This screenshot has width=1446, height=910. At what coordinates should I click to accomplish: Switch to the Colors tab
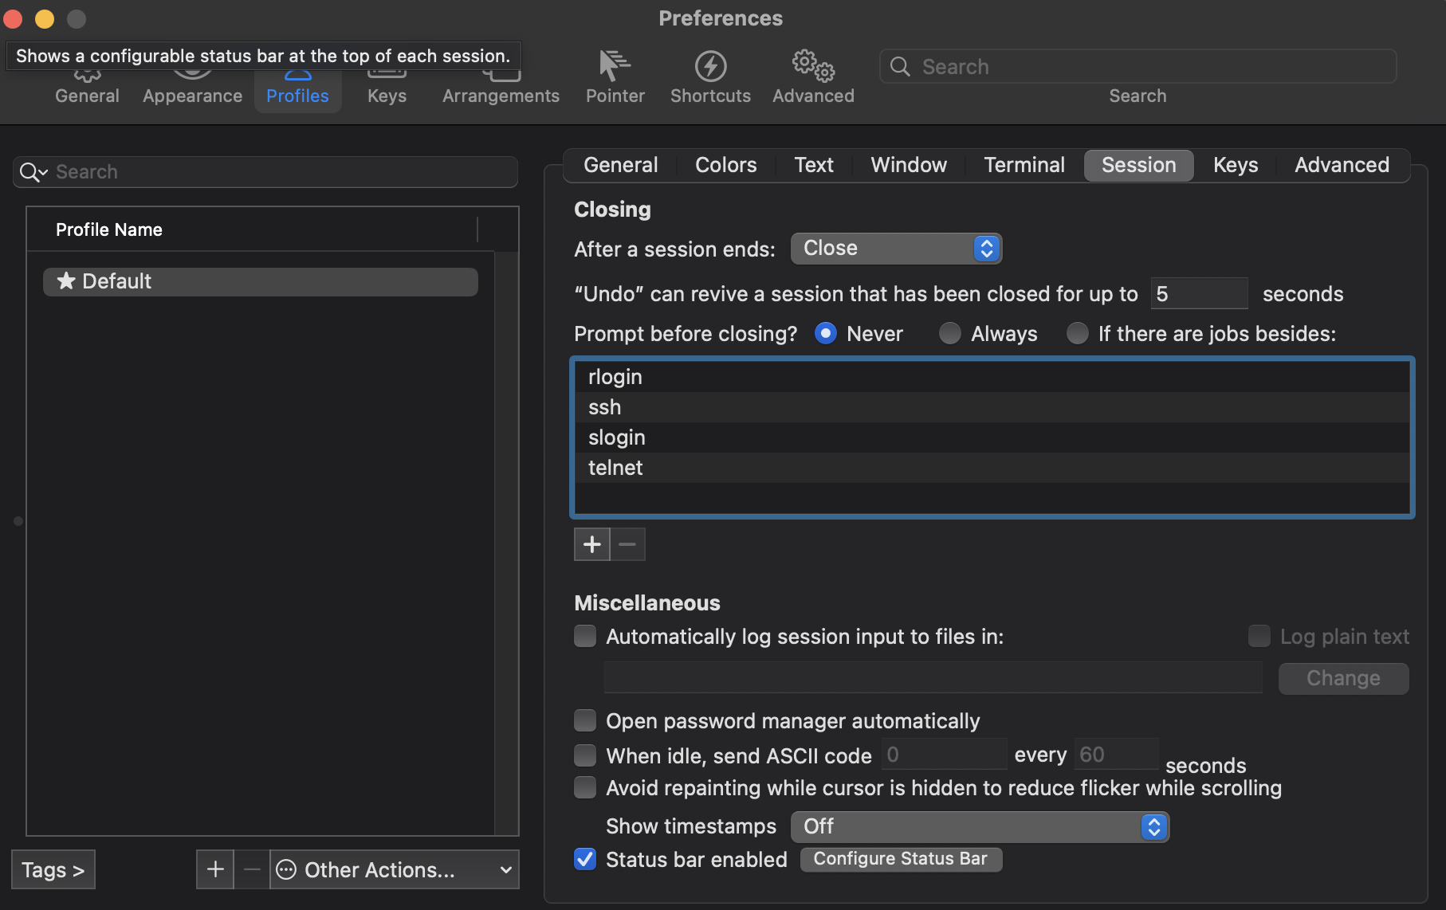725,165
